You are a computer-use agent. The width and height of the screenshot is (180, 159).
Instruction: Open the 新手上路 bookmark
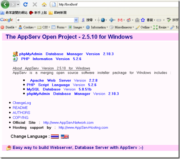pos(38,13)
